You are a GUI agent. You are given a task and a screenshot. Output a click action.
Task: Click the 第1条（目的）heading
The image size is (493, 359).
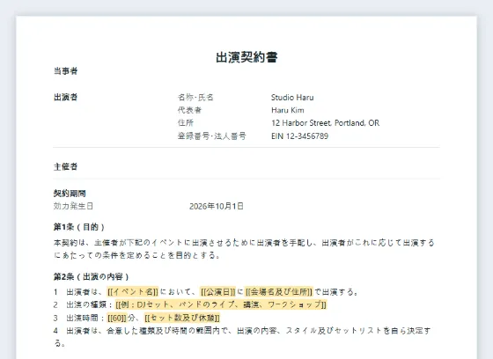(x=79, y=227)
